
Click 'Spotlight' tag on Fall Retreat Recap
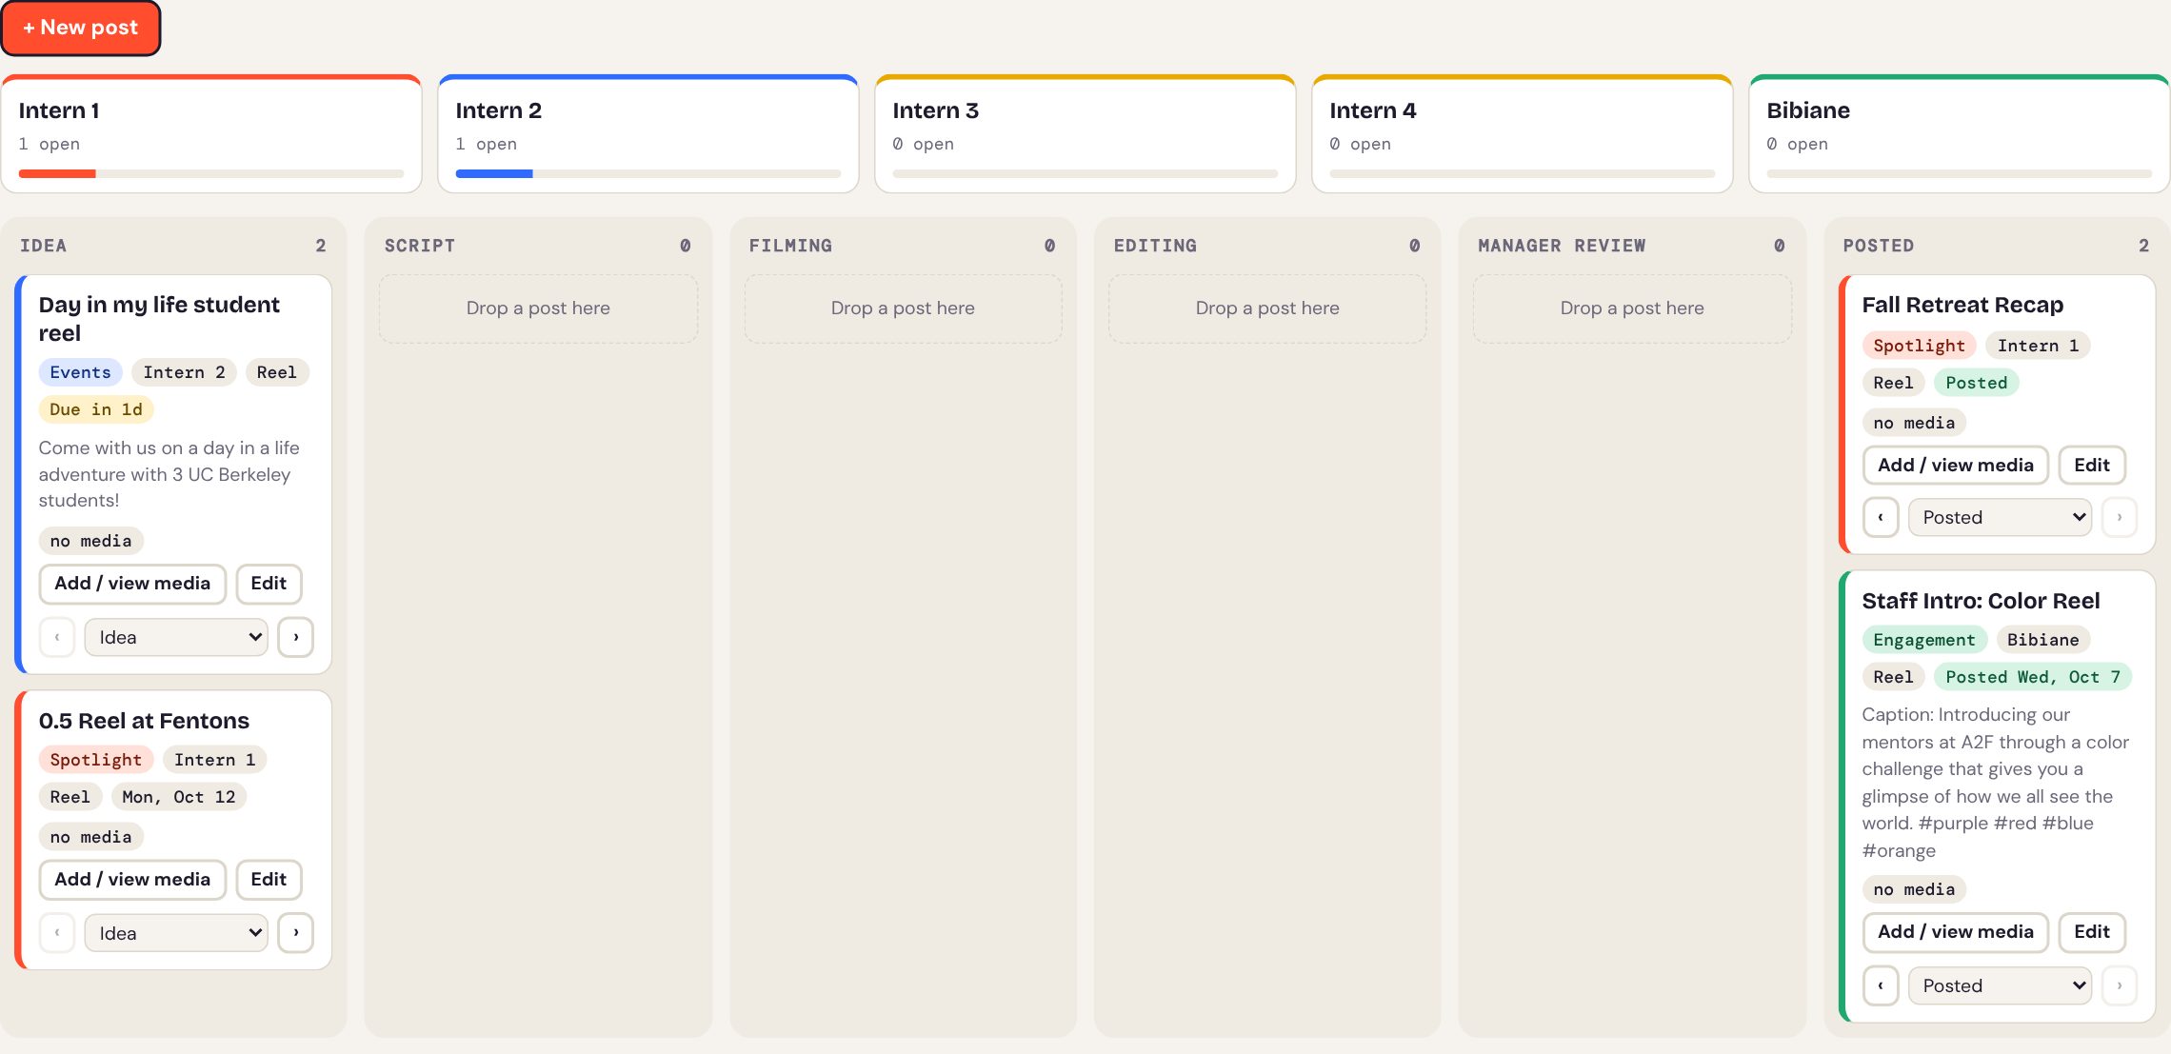click(1919, 346)
